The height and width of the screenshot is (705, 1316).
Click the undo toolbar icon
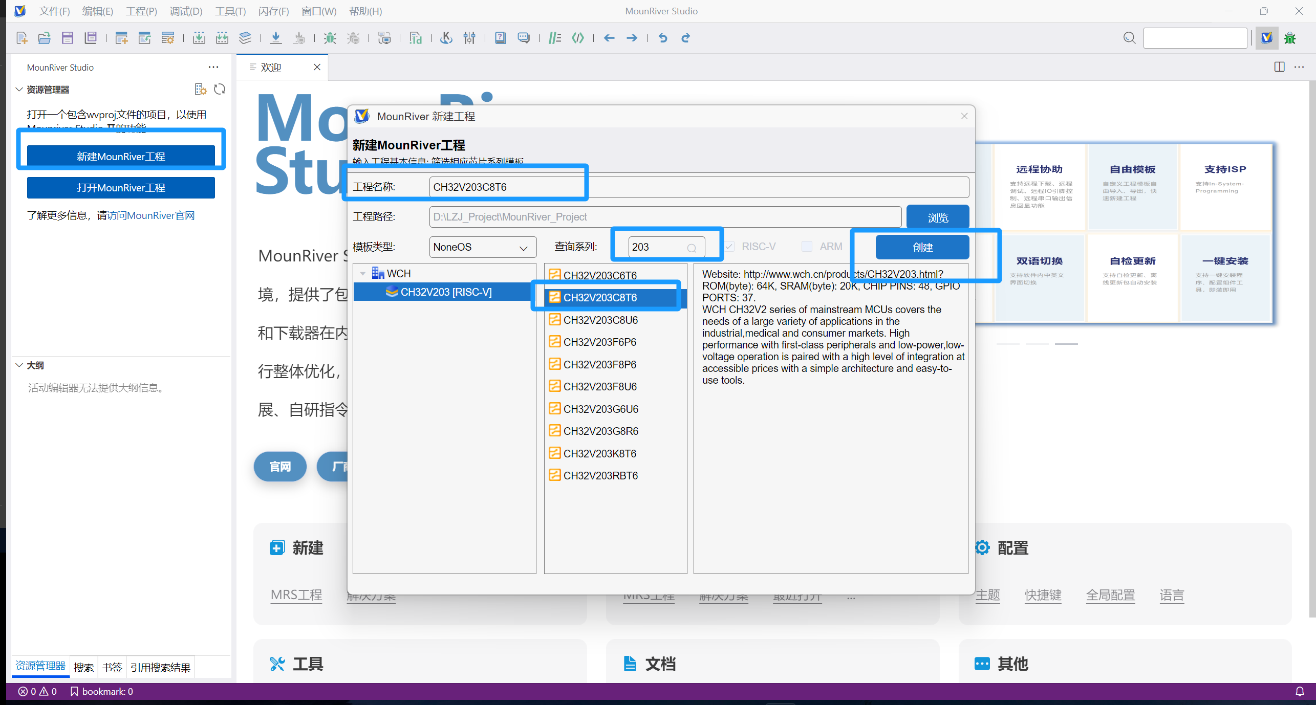point(663,38)
